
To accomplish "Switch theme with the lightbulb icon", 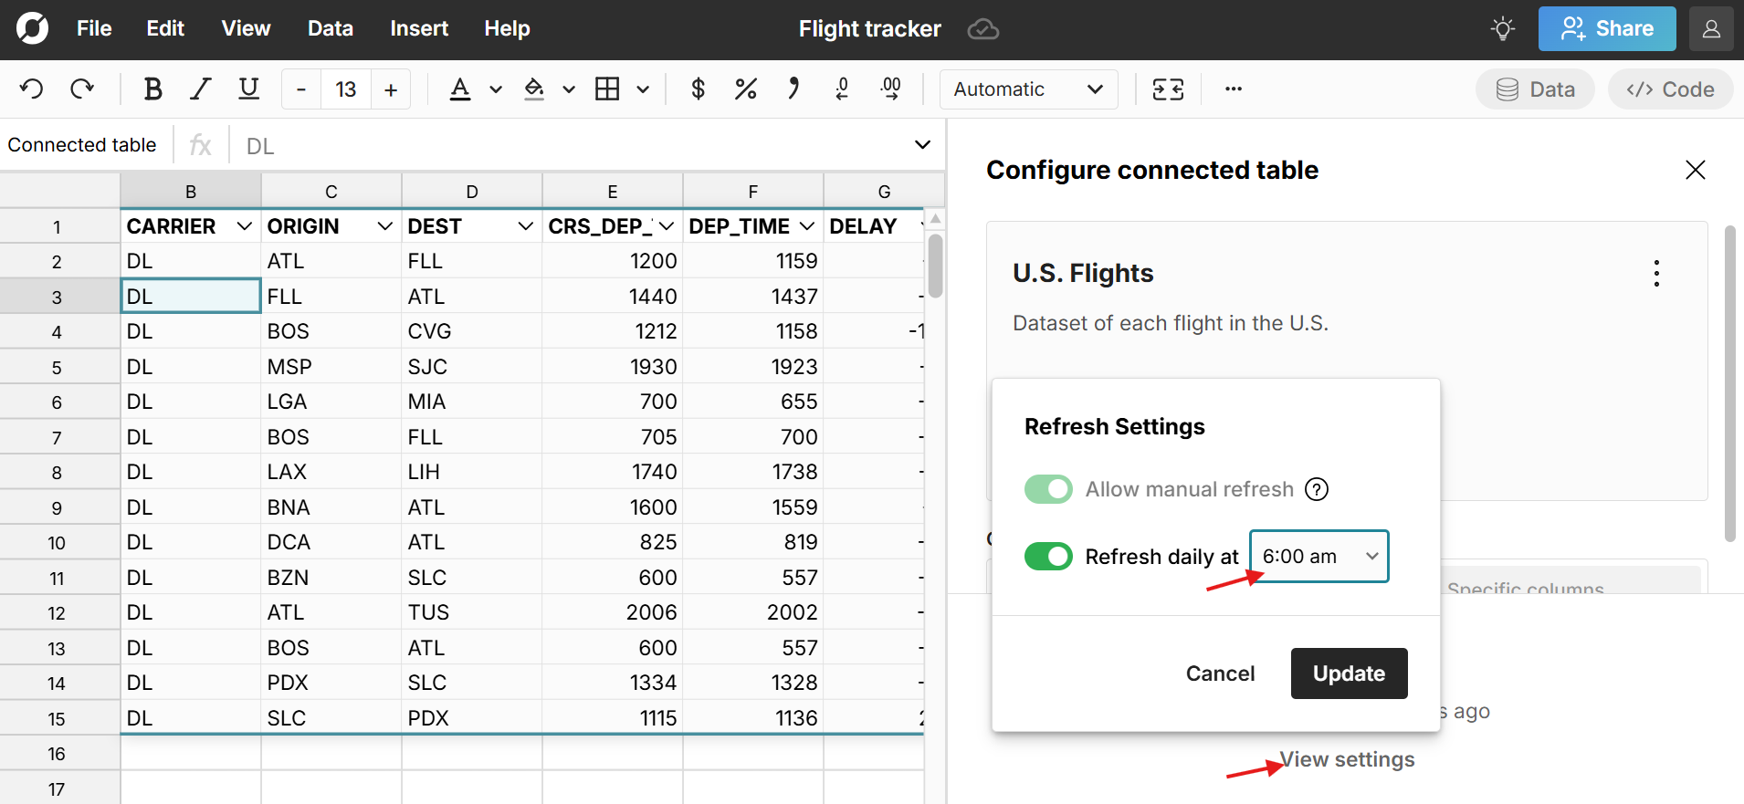I will coord(1502,29).
